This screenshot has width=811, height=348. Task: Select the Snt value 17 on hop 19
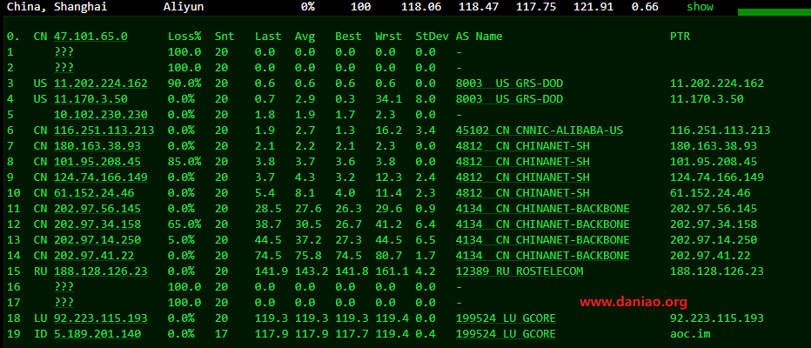coord(221,334)
